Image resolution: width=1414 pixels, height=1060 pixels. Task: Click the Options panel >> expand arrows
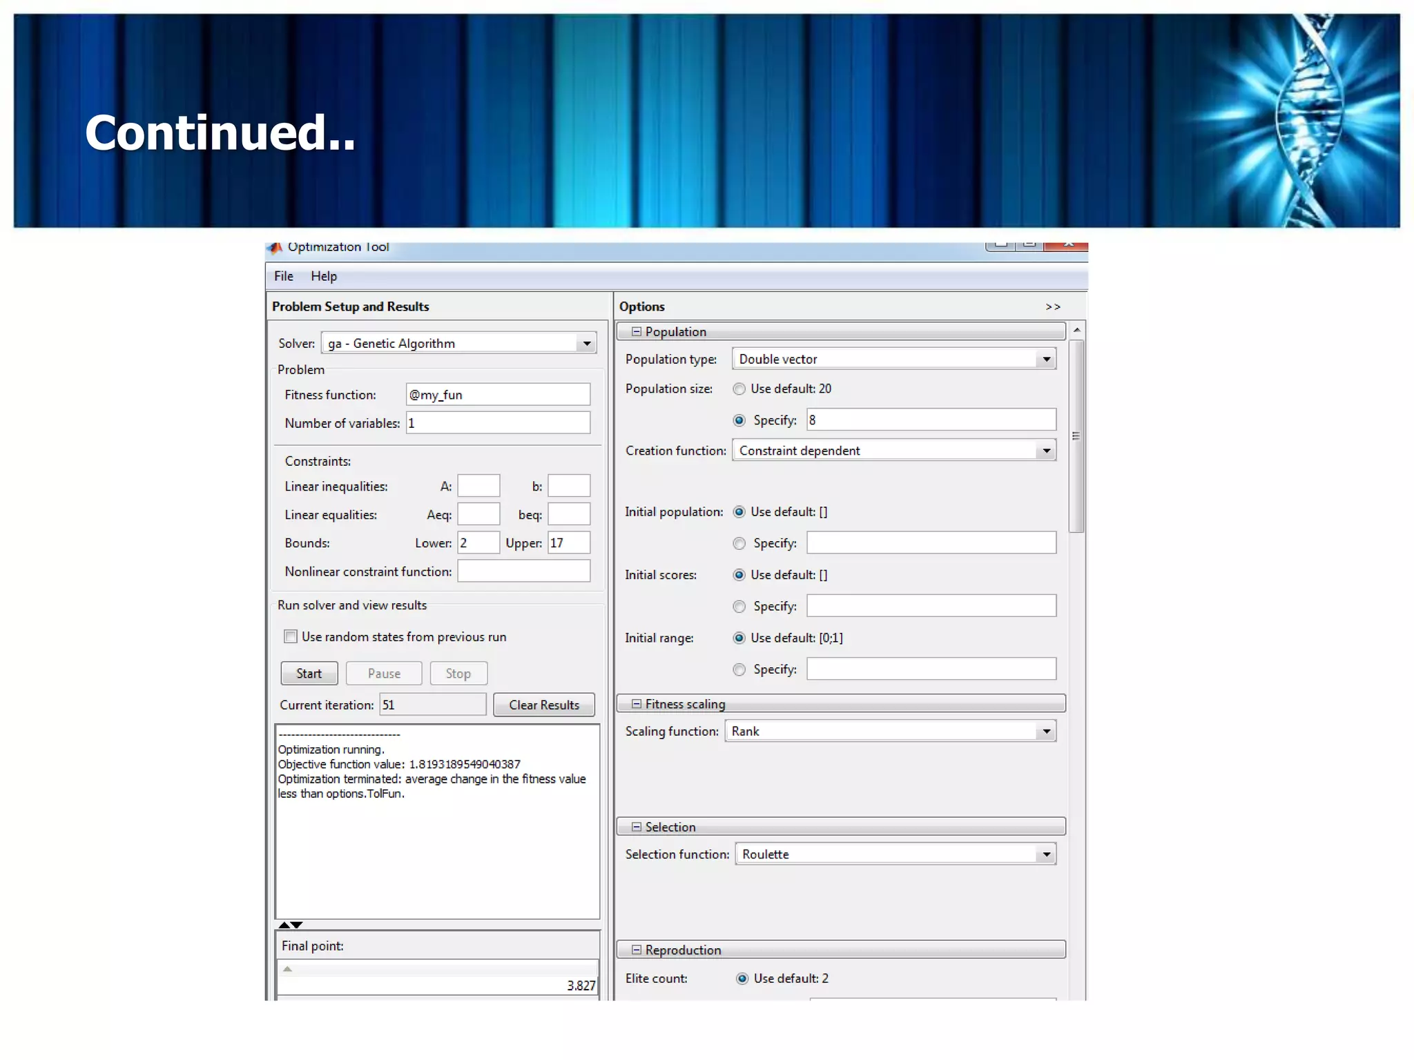click(x=1052, y=307)
